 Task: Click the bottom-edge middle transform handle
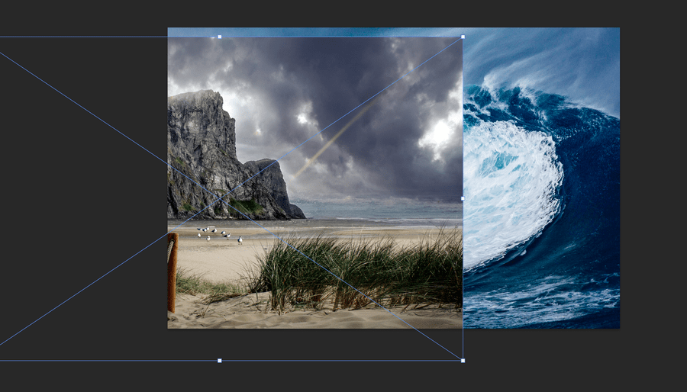click(220, 361)
